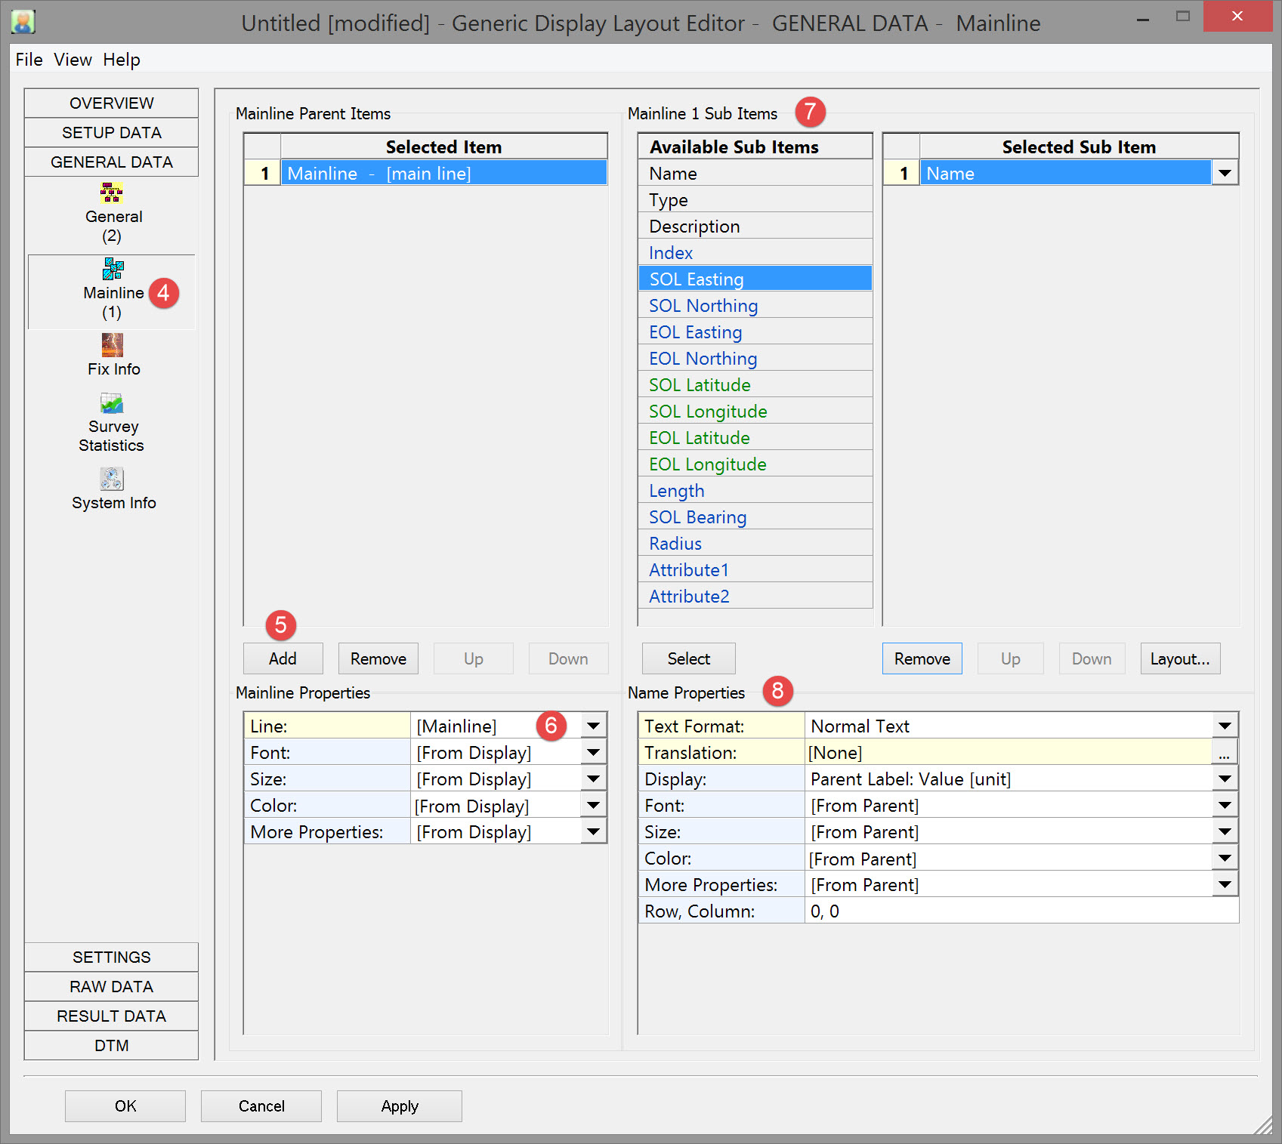
Task: Switch to the SETTINGS section
Action: (112, 957)
